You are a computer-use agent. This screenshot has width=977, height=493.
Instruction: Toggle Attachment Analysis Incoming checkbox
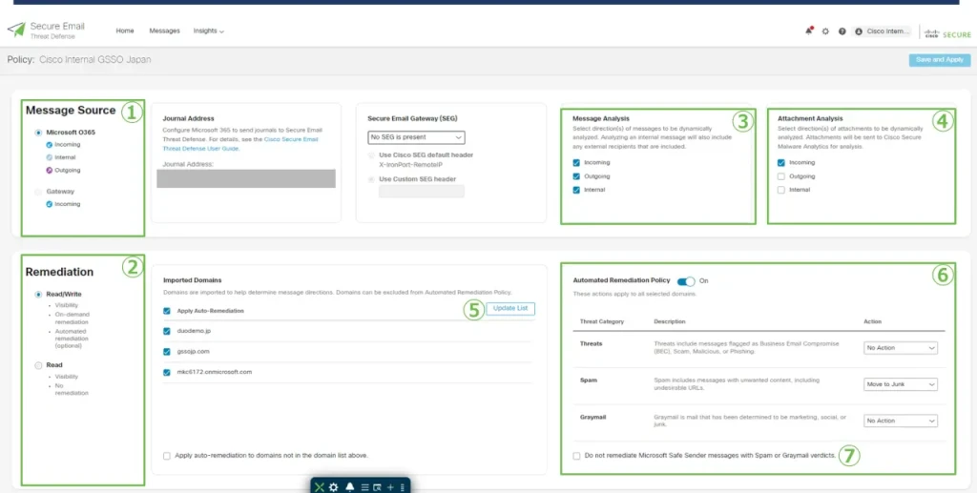tap(780, 162)
